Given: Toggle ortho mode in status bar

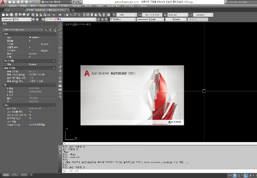Looking at the screenshot, I should coord(246,175).
